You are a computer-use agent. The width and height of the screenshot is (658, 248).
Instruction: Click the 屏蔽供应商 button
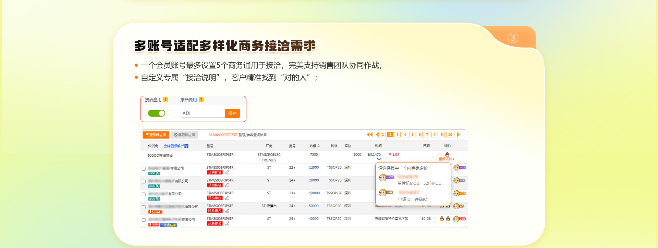[184, 135]
